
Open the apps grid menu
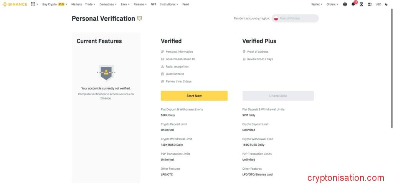(33, 4)
